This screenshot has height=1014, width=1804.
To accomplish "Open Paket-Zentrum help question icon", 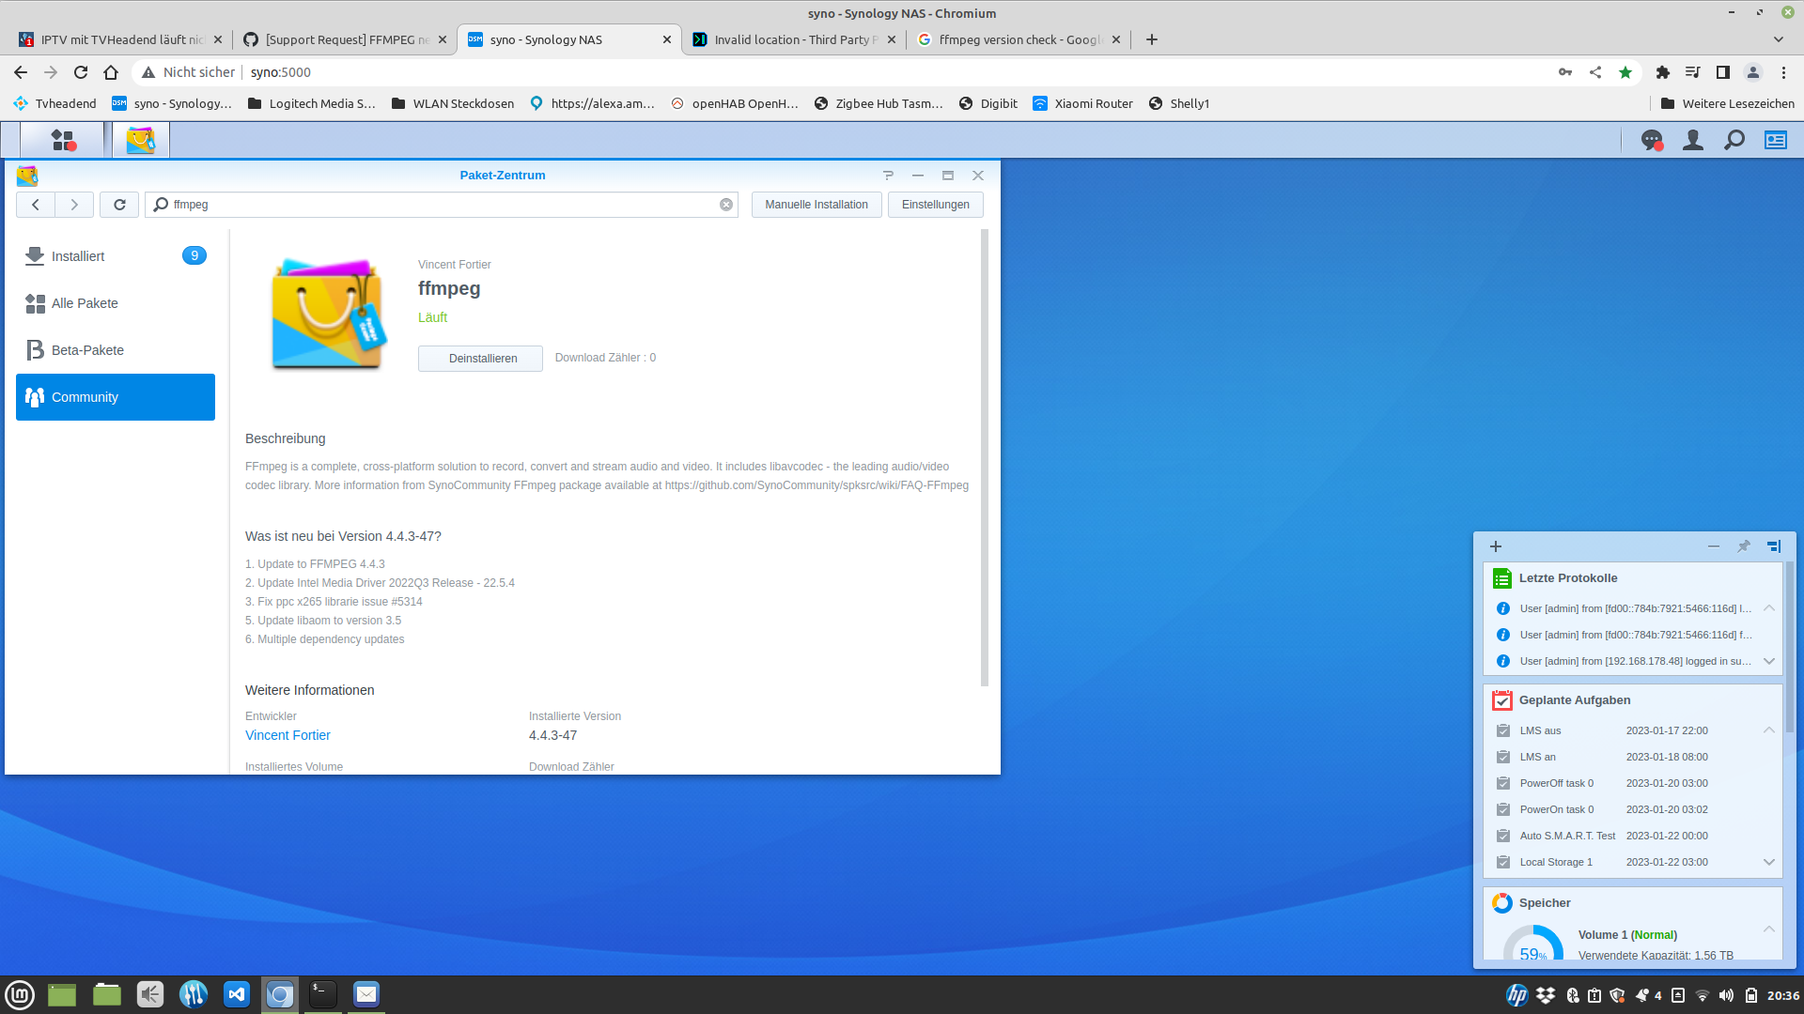I will [888, 176].
